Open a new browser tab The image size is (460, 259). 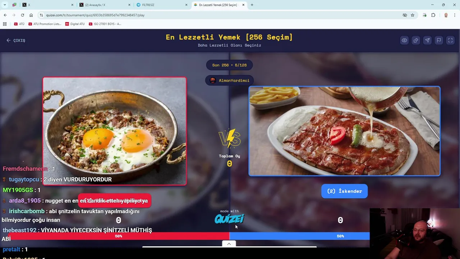click(x=252, y=5)
